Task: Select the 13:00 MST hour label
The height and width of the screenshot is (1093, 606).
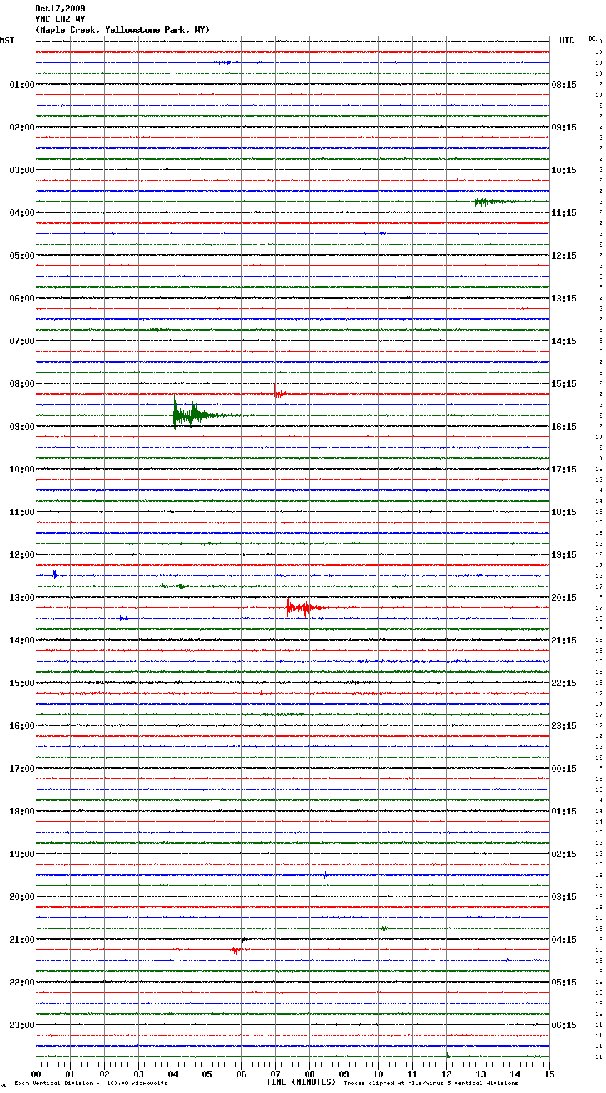Action: click(22, 598)
